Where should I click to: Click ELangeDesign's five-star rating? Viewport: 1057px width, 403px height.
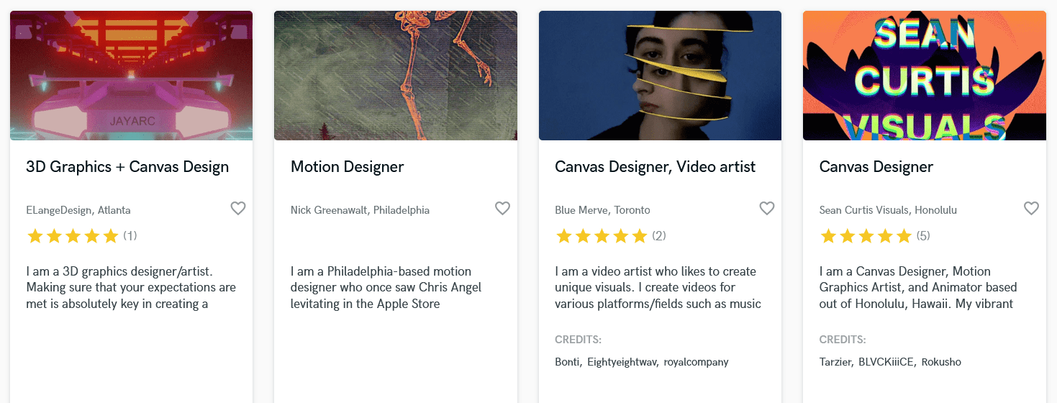(x=72, y=236)
